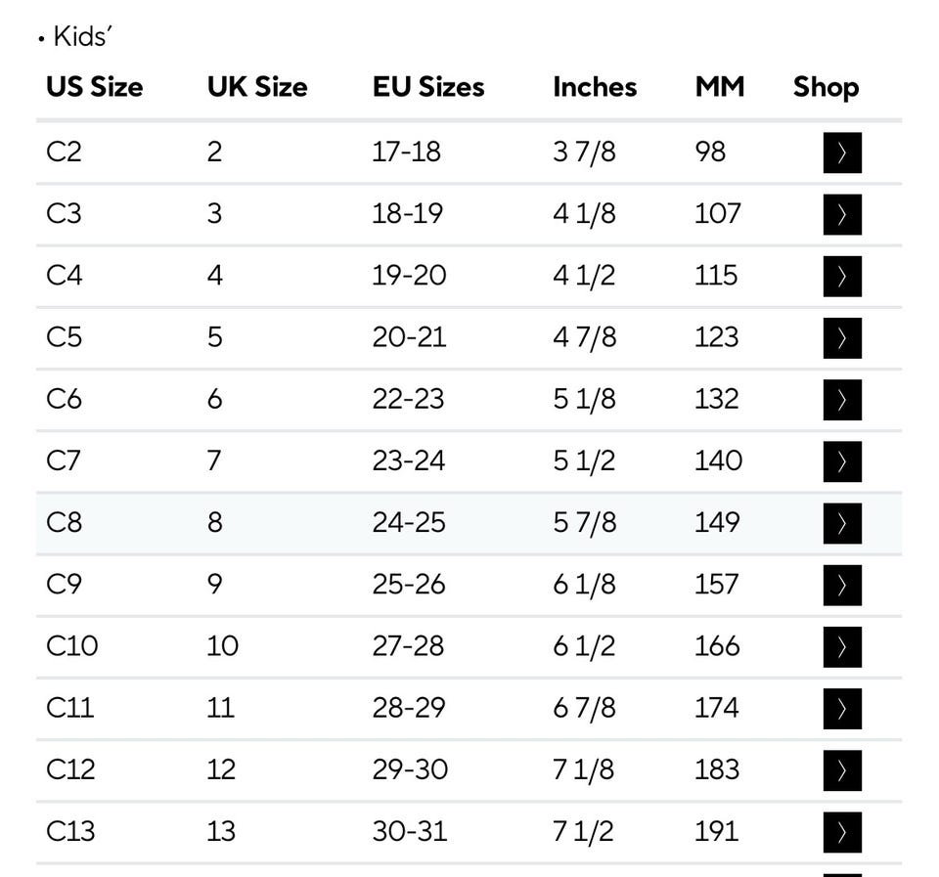Select the EU Sizes column header
Screen dimensions: 939x877
click(x=428, y=87)
